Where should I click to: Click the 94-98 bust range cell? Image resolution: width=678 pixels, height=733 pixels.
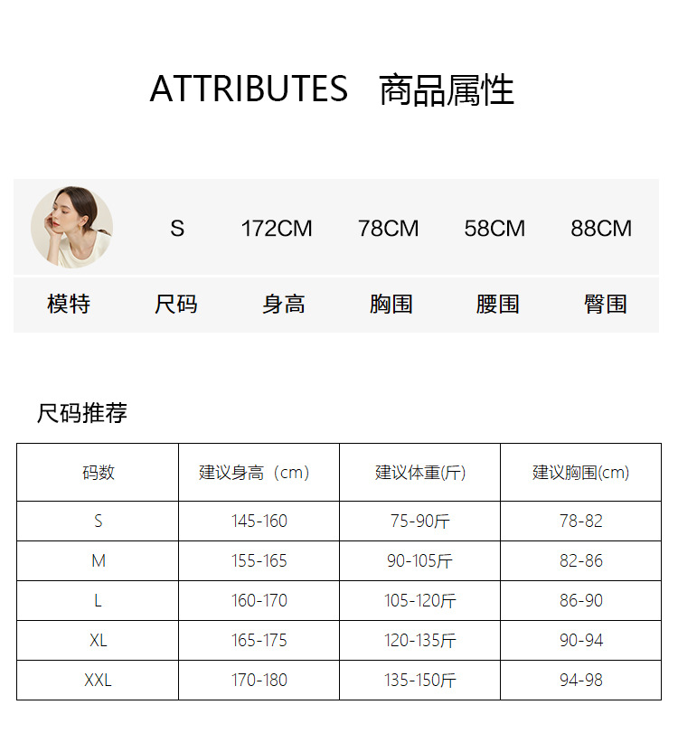[580, 681]
